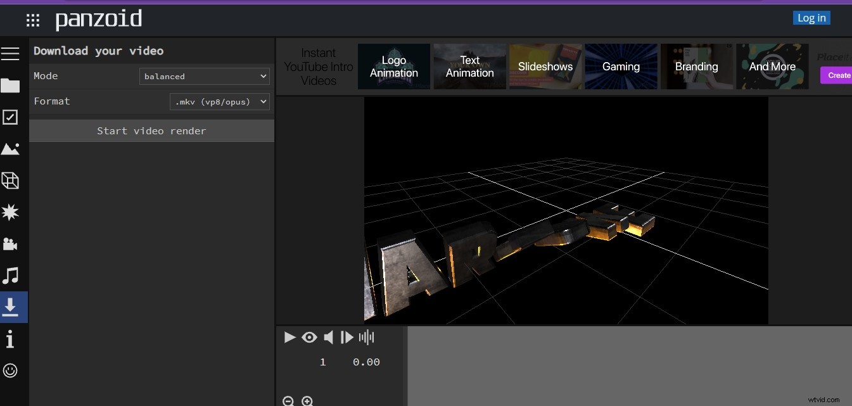Click the smiley face icon
Image resolution: width=852 pixels, height=406 pixels.
[10, 371]
